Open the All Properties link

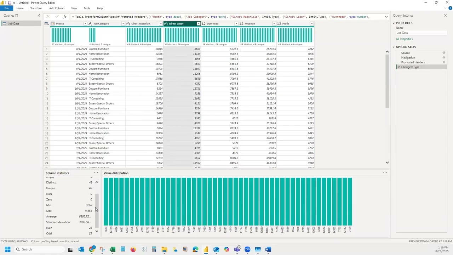point(404,39)
